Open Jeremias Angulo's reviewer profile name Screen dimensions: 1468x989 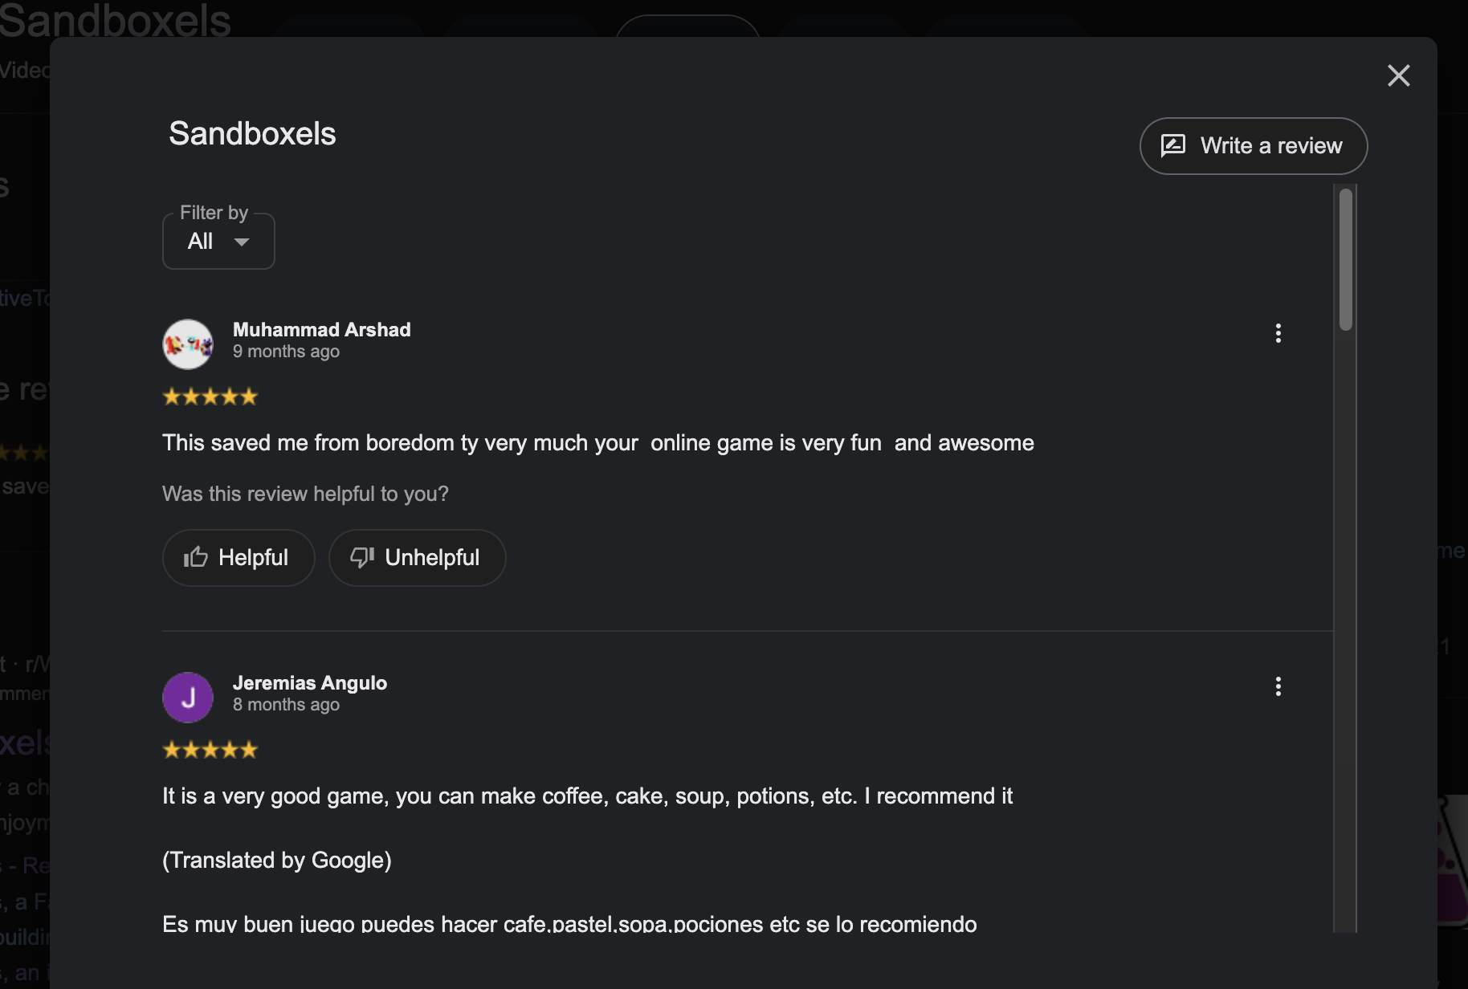(309, 683)
